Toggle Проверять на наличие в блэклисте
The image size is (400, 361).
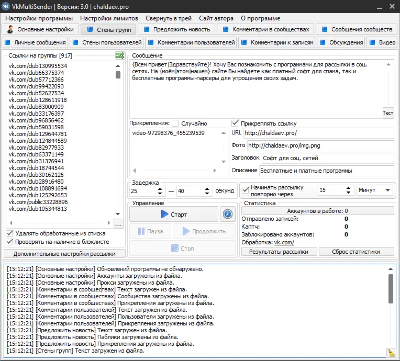coord(10,242)
